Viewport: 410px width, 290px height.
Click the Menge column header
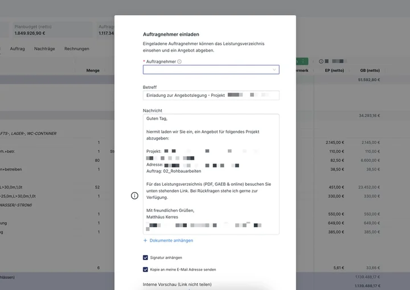[x=93, y=71]
